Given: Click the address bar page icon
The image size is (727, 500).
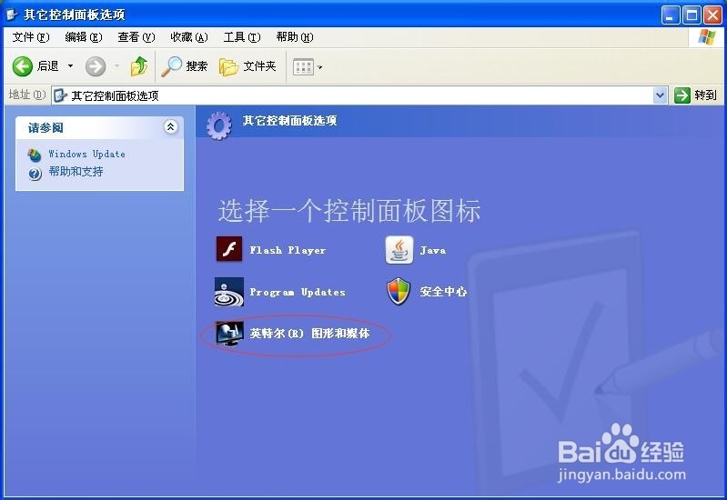Looking at the screenshot, I should coord(60,95).
